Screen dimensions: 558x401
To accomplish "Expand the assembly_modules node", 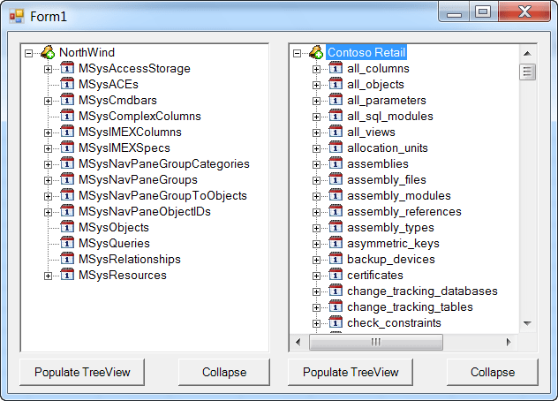I will click(316, 197).
